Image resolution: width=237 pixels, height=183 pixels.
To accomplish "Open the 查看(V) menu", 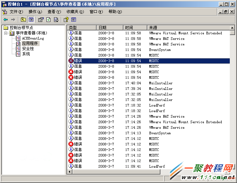I will 54,12.
